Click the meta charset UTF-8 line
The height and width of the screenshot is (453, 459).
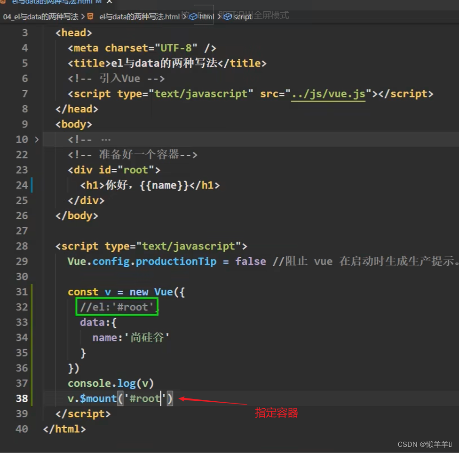[142, 48]
